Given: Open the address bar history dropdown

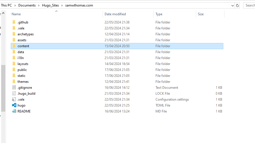Looking at the screenshot, I should [232, 5].
